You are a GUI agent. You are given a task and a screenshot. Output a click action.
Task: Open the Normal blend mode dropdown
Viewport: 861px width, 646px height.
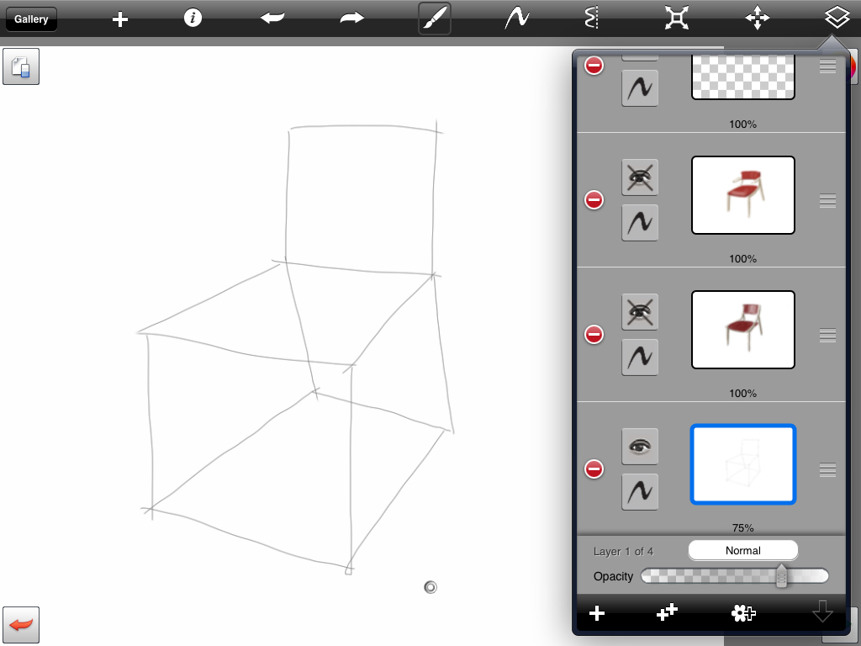[x=742, y=551]
